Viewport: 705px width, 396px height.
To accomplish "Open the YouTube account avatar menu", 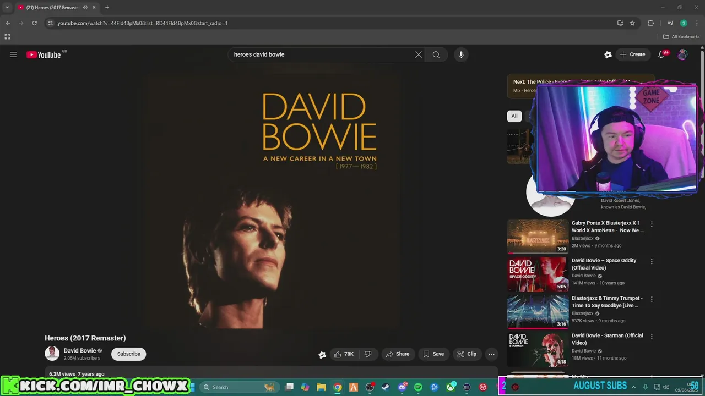I will [x=682, y=54].
